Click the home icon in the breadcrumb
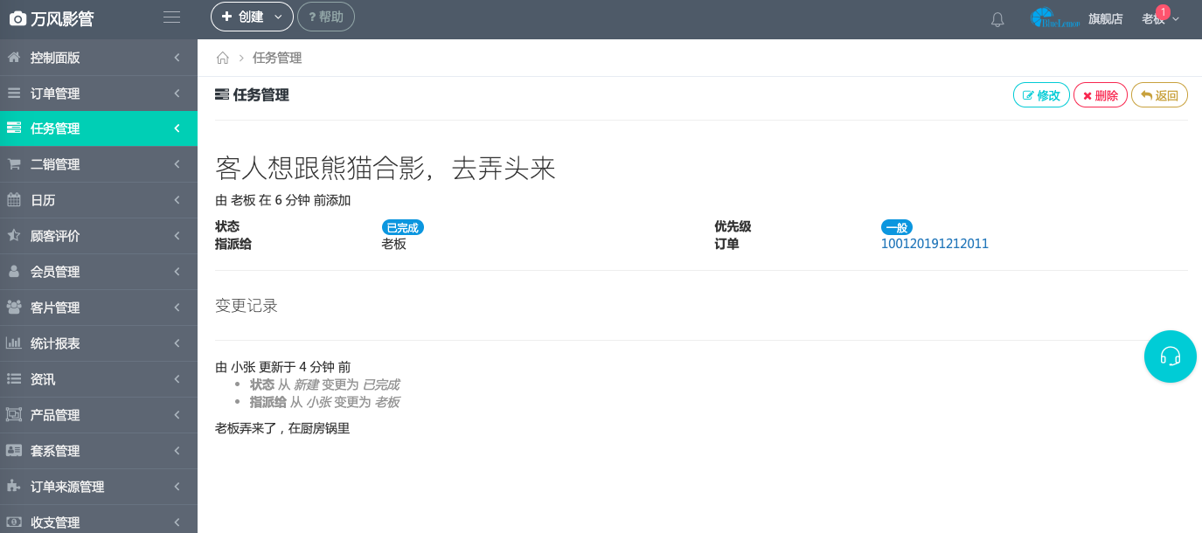This screenshot has width=1202, height=533. pos(222,57)
